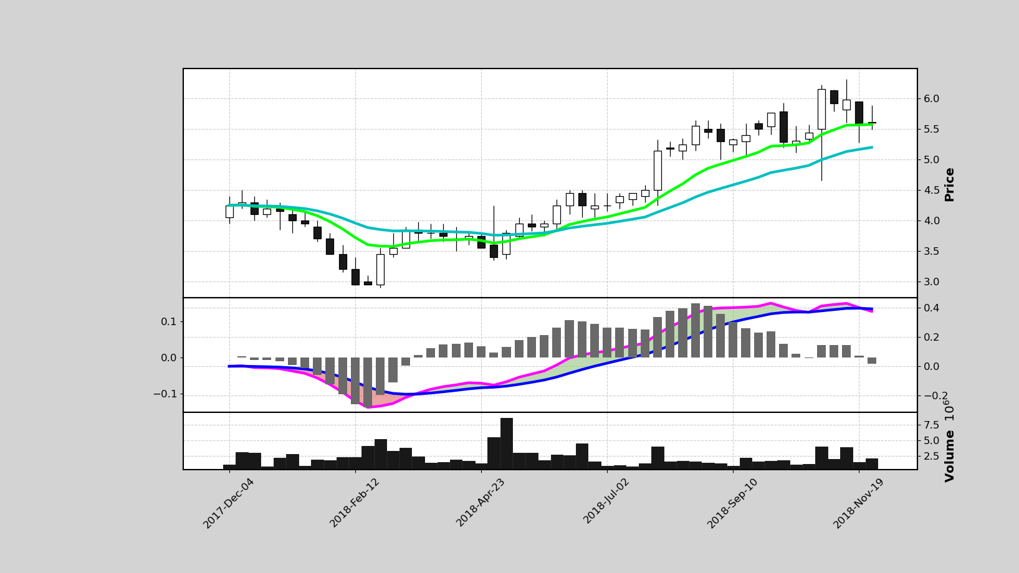Click the 0.0 tick on left MACD axis
Image resolution: width=1019 pixels, height=573 pixels.
[169, 358]
